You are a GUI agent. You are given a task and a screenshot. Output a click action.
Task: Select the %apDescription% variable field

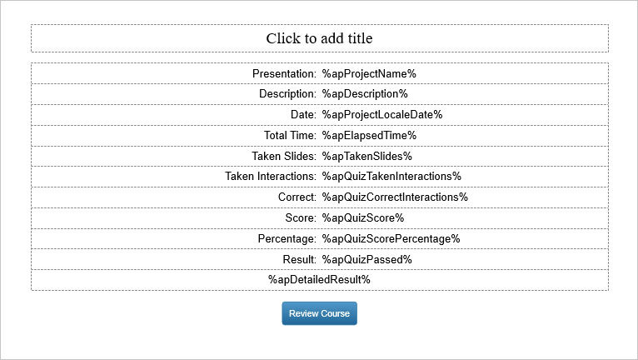tap(365, 93)
